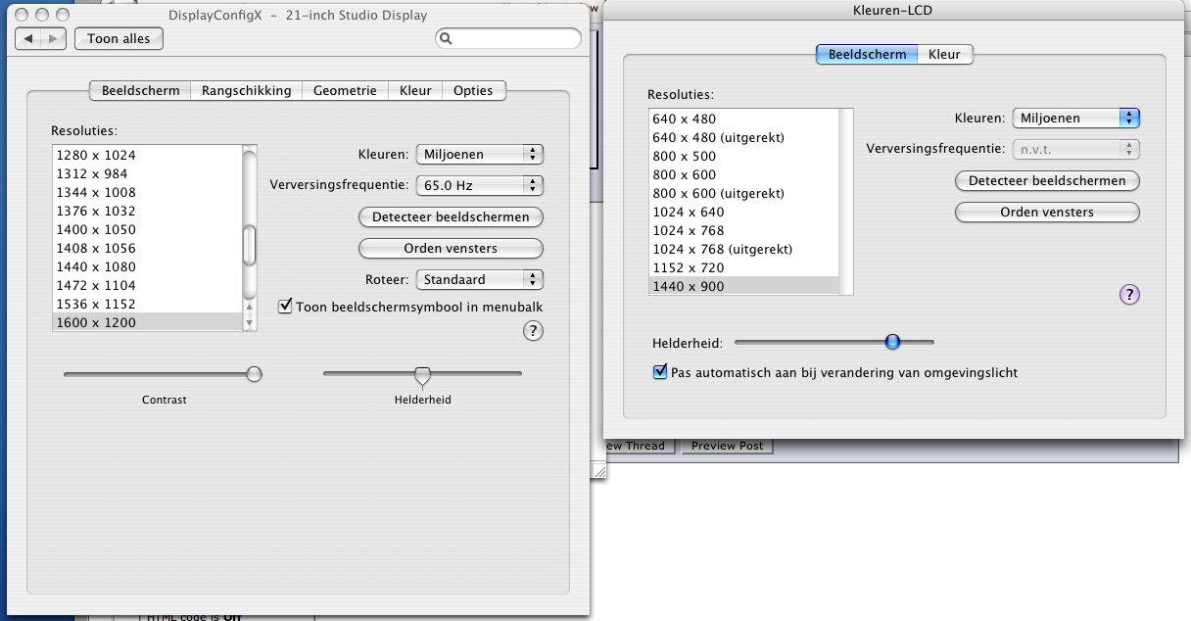Click help button in DisplayConfigX window
Image resolution: width=1191 pixels, height=621 pixels.
coord(533,331)
